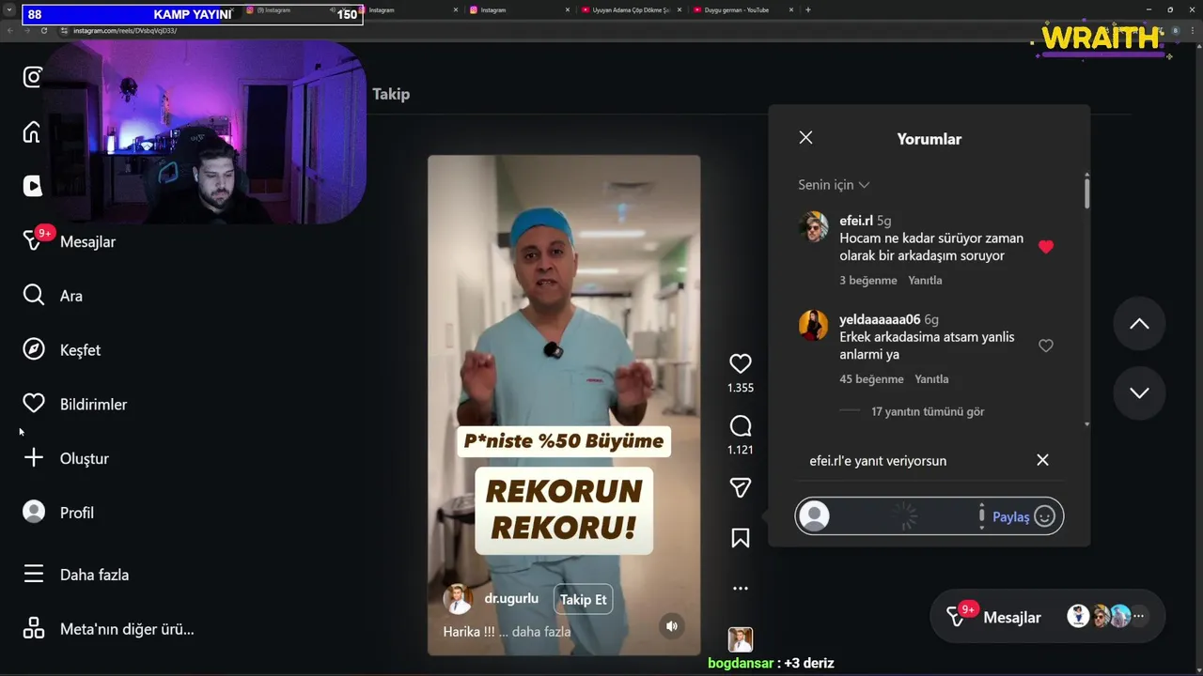The height and width of the screenshot is (676, 1203).
Task: Reload the page in browser
Action: [43, 30]
